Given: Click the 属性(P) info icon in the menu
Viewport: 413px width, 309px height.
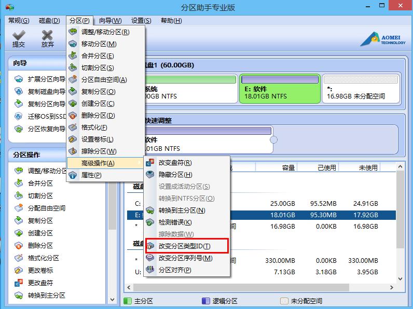Looking at the screenshot, I should click(73, 175).
